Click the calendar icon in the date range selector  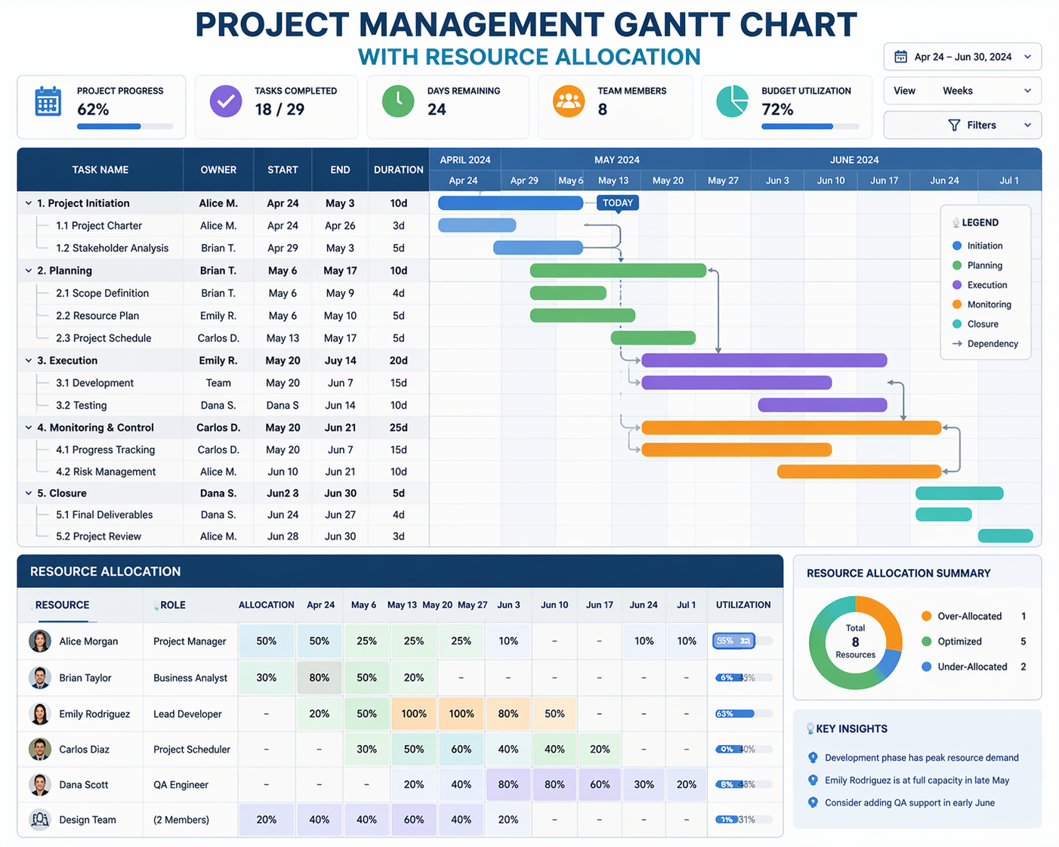900,56
